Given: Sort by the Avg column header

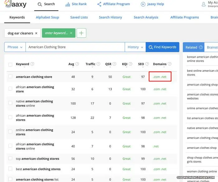Looking at the screenshot, I should click(71, 64).
